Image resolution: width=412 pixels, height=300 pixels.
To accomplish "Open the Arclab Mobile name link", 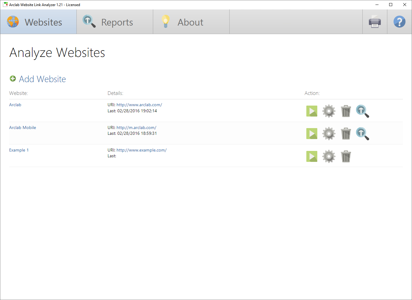I will point(23,128).
